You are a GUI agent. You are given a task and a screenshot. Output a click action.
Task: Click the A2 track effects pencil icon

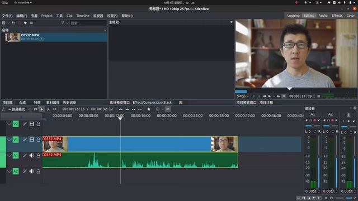[x=25, y=171]
